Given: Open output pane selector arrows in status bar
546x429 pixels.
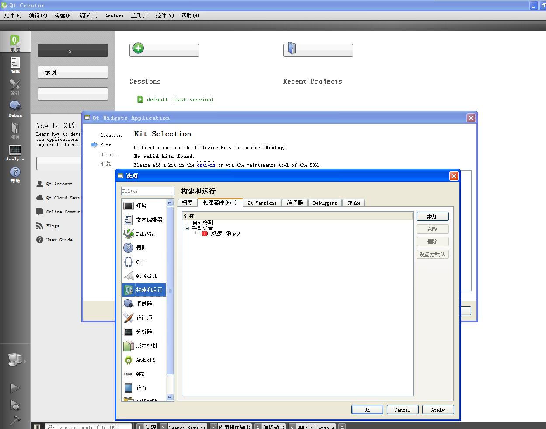Looking at the screenshot, I should pyautogui.click(x=342, y=427).
